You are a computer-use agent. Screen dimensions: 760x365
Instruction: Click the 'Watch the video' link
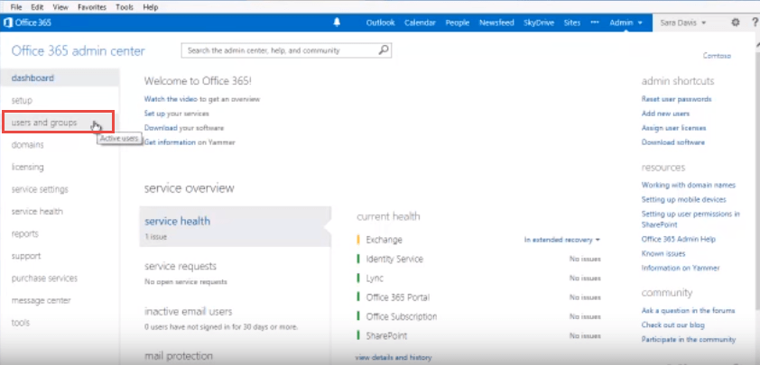click(x=171, y=99)
